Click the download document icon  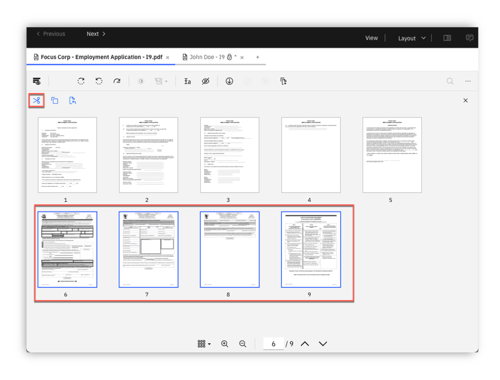click(x=229, y=81)
